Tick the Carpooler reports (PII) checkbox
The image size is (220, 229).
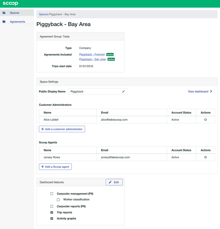click(x=52, y=206)
